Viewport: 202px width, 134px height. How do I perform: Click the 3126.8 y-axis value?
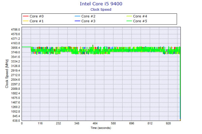click(15, 66)
